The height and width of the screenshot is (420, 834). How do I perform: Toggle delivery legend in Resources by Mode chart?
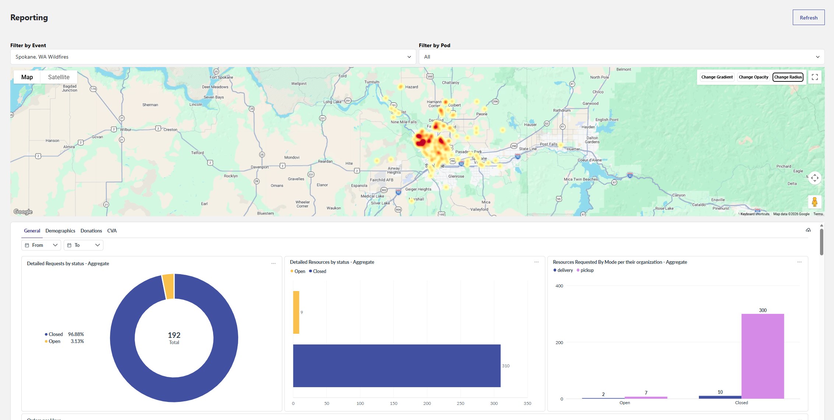point(563,270)
